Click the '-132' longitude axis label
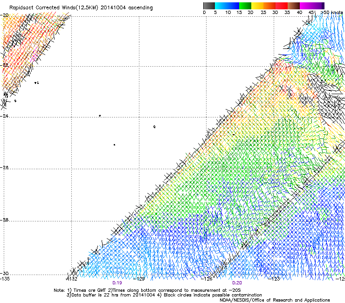This screenshot has height=303, width=345. click(x=72, y=279)
